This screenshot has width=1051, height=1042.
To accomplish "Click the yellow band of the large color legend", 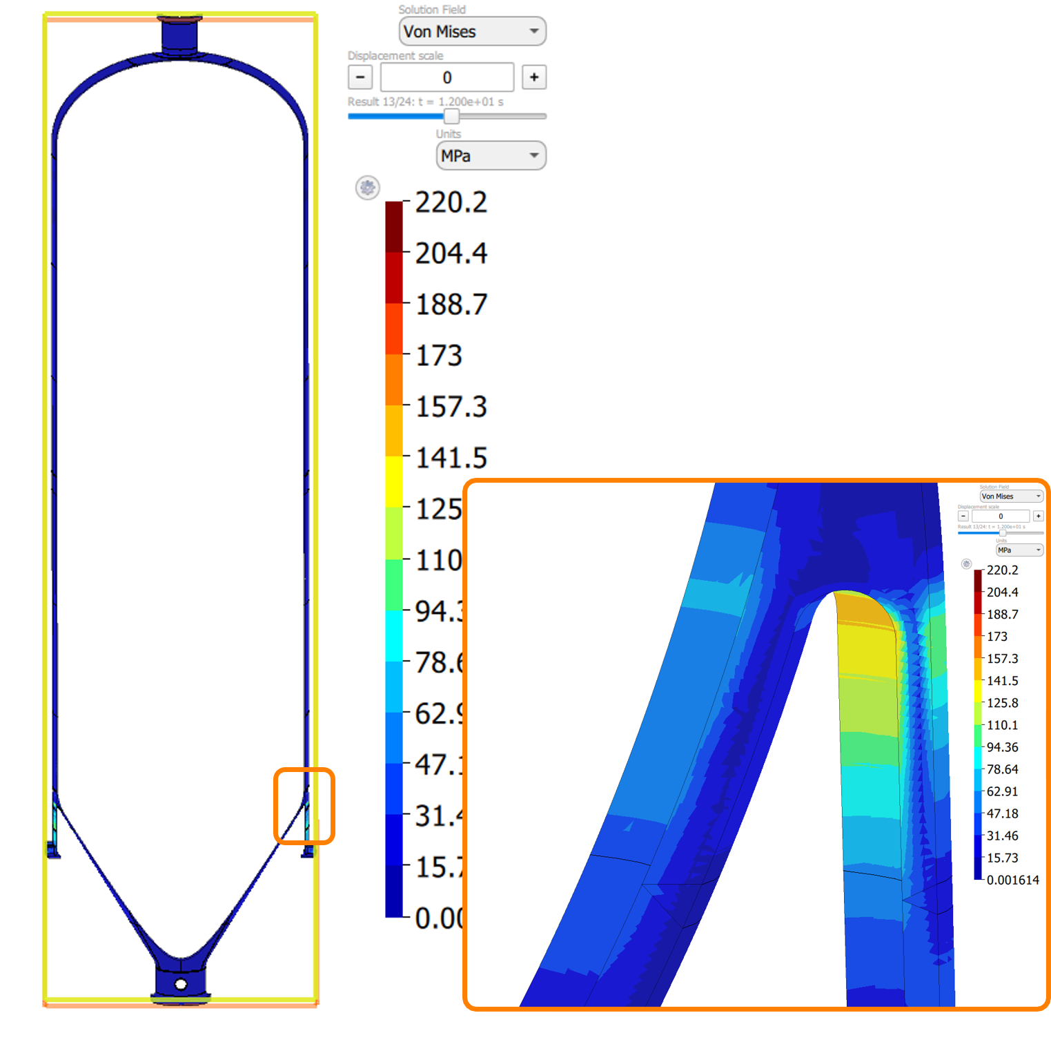I will coord(394,481).
